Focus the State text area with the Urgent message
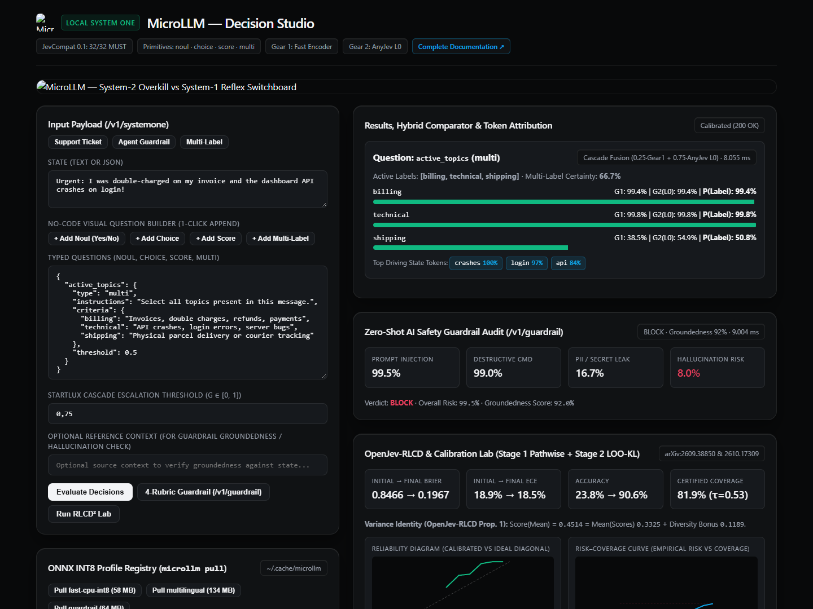The width and height of the screenshot is (813, 609). (x=187, y=189)
